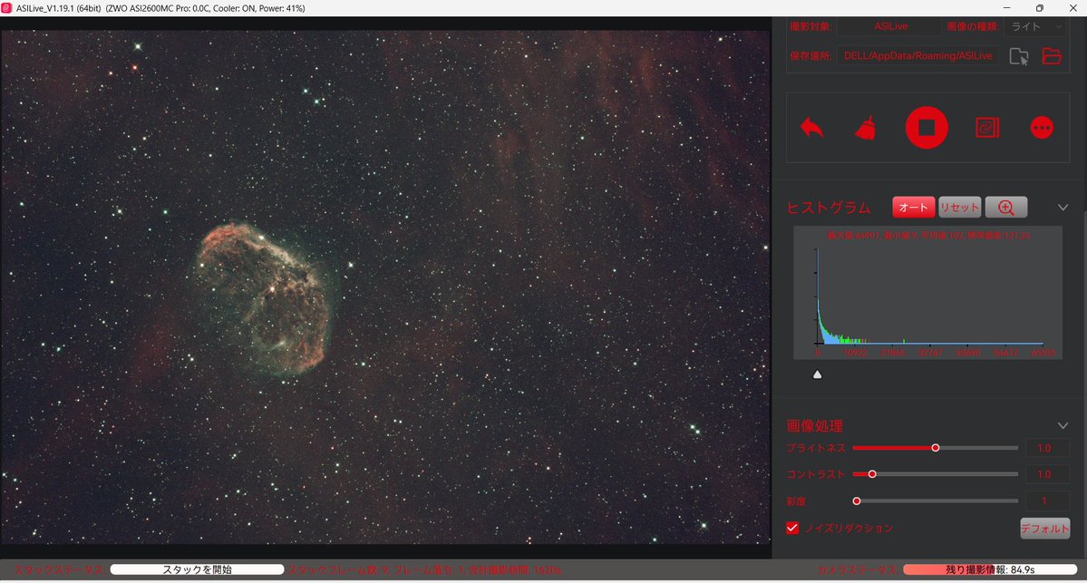Click the リセット histogram button

tap(959, 208)
